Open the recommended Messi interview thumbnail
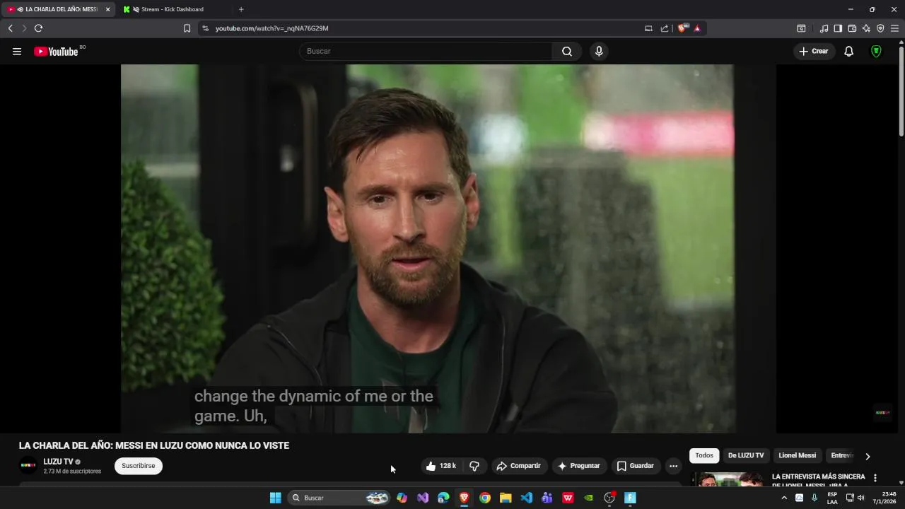 pyautogui.click(x=728, y=479)
